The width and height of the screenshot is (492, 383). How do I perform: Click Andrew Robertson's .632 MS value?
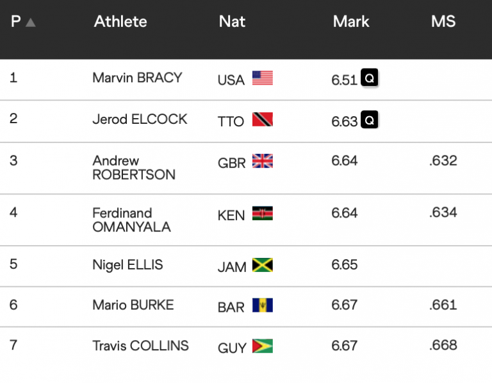coord(443,160)
